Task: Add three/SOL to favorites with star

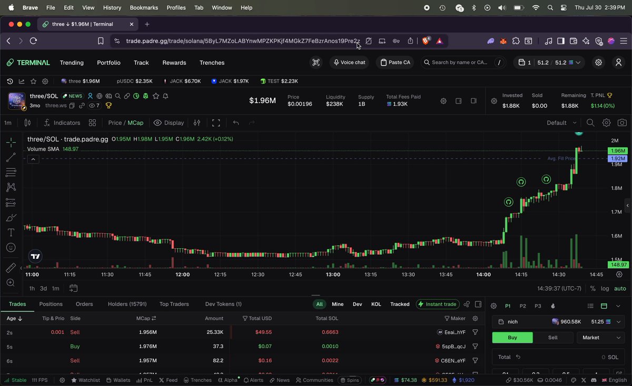Action: [155, 96]
